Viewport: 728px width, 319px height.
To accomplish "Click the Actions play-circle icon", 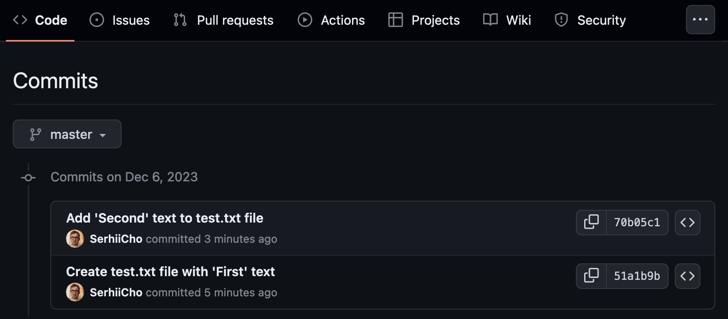I will coord(305,19).
